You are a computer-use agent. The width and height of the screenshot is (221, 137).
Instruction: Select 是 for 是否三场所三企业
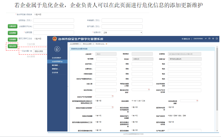coord(35,39)
